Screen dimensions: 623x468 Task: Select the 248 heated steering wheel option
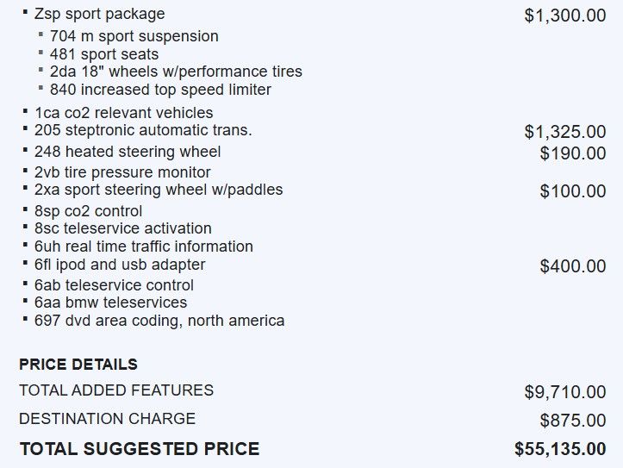[x=128, y=152]
